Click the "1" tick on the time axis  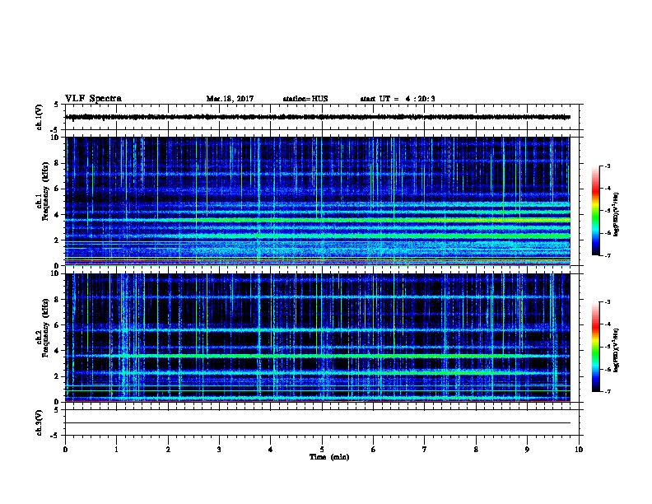[116, 449]
